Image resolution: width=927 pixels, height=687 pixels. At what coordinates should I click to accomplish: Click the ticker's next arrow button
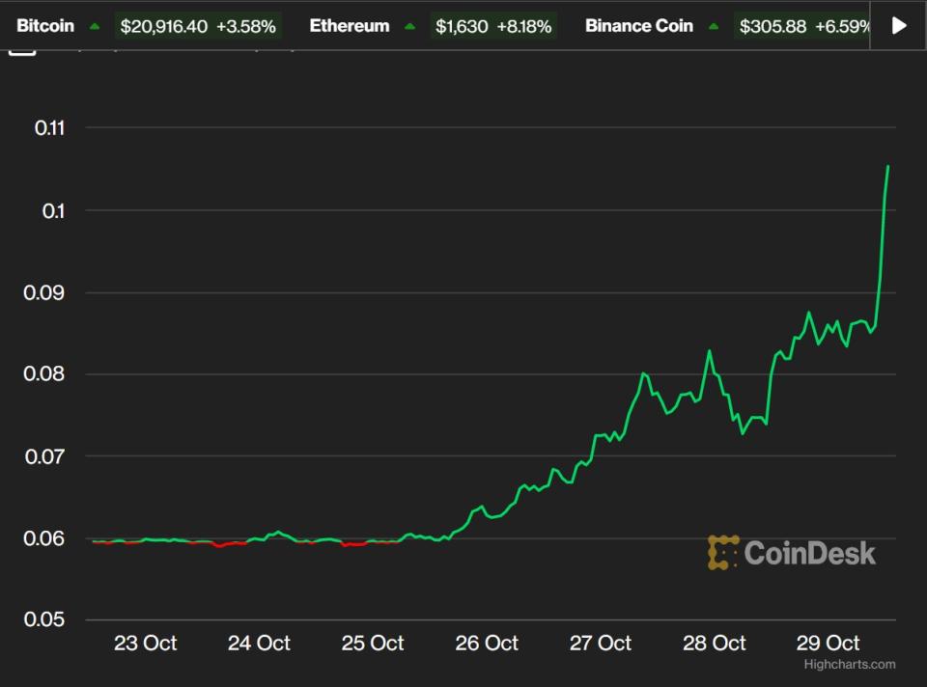(899, 26)
